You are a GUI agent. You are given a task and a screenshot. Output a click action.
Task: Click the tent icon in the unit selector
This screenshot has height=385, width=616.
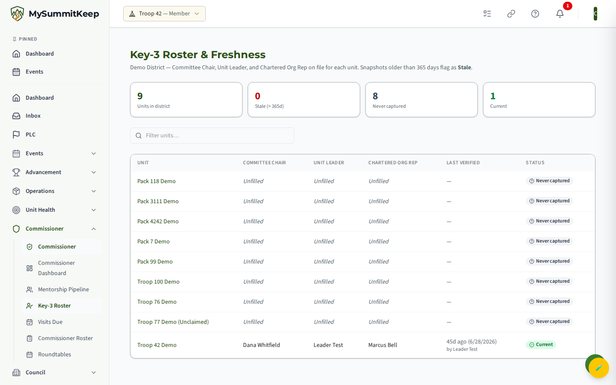tap(132, 14)
